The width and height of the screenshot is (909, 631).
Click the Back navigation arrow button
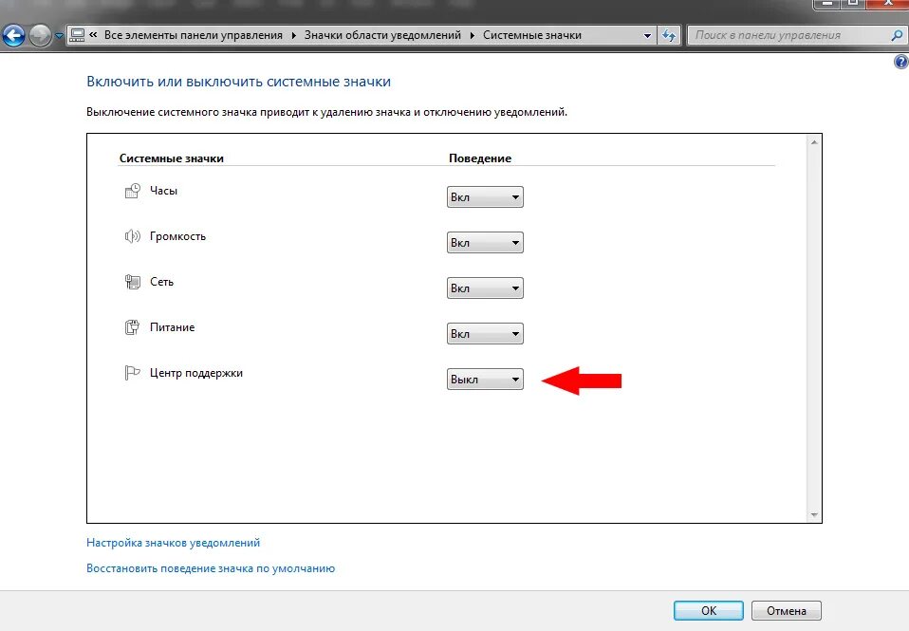coord(13,35)
